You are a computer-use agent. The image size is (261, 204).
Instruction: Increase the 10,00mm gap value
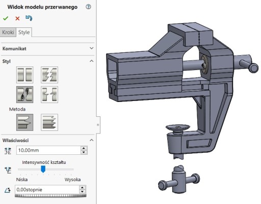coord(84,148)
